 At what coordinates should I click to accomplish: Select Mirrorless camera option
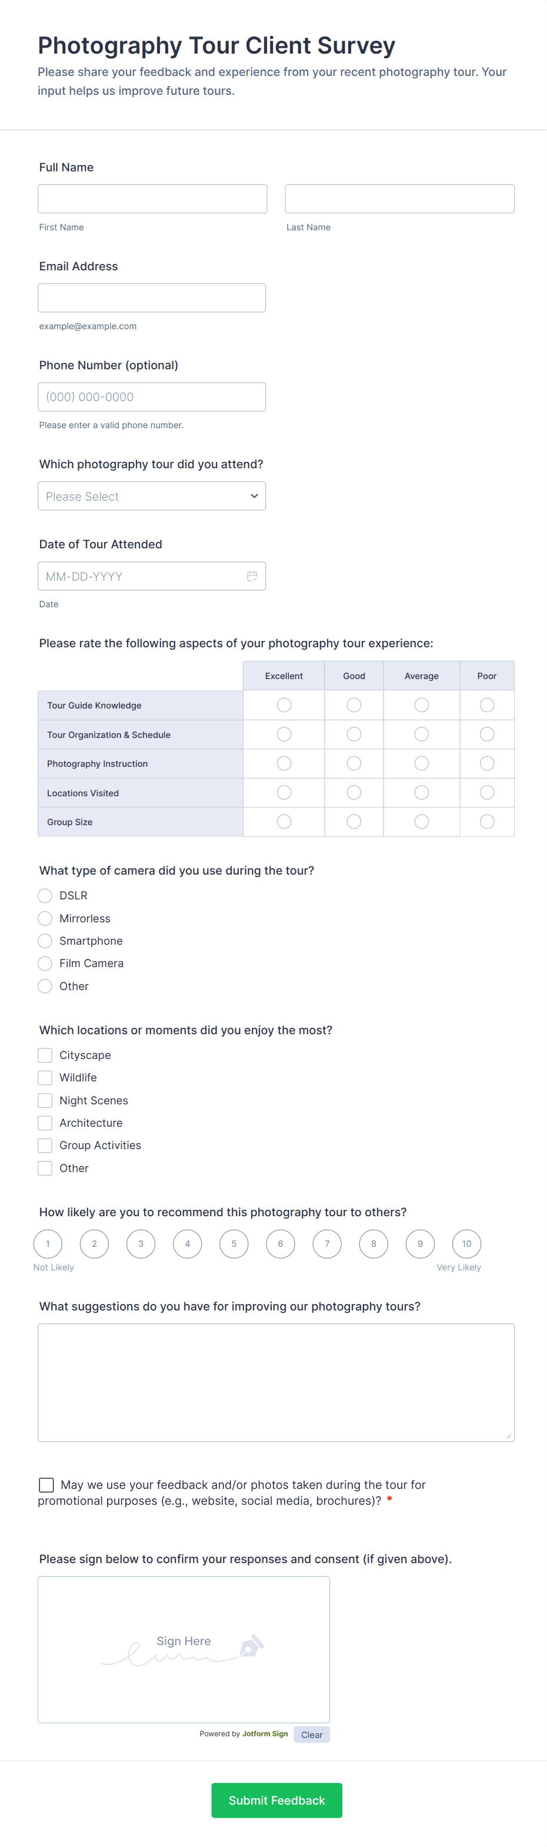(45, 918)
